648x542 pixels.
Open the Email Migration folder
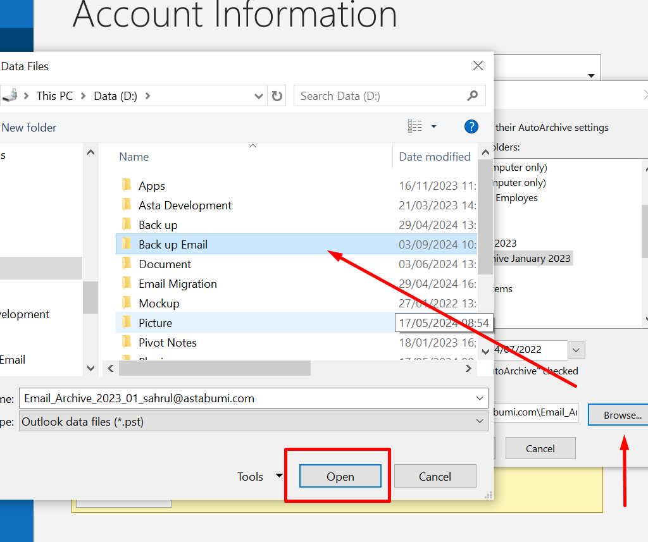click(177, 284)
